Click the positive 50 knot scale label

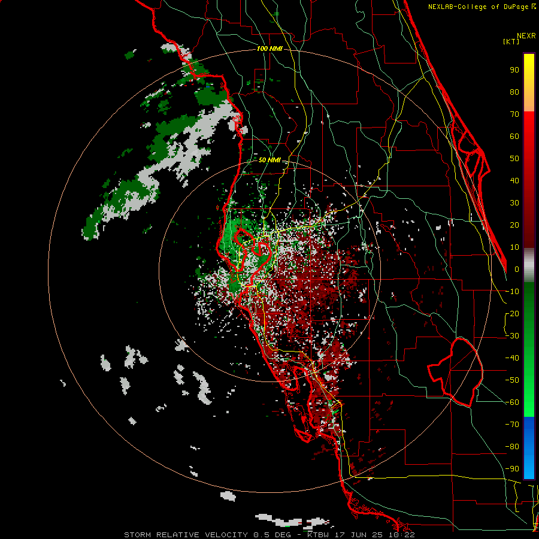[514, 159]
